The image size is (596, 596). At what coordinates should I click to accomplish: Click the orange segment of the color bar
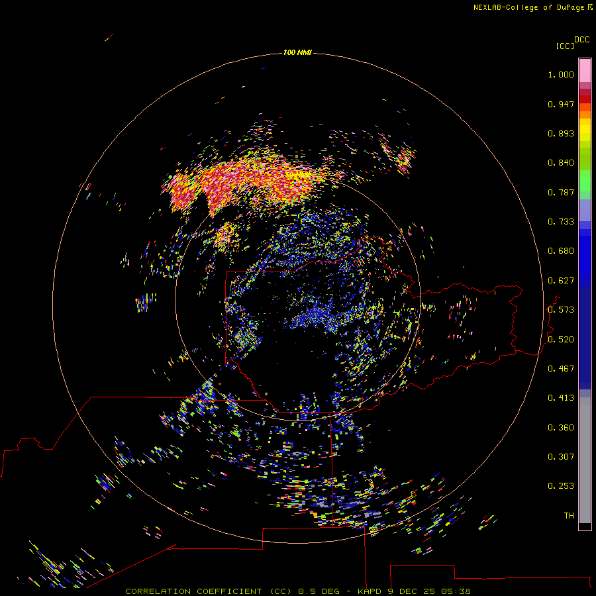point(585,115)
